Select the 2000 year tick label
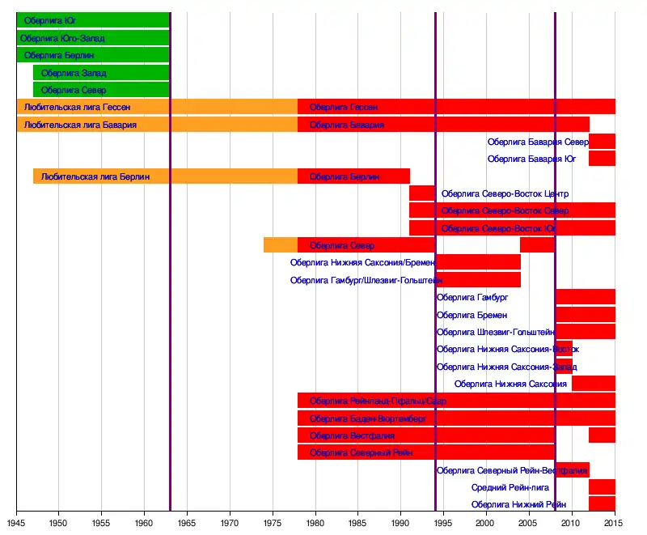This screenshot has height=535, width=647. 486,524
